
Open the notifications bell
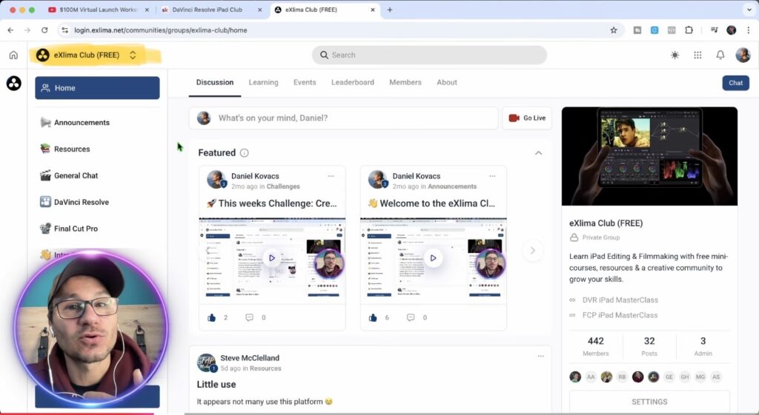[720, 55]
